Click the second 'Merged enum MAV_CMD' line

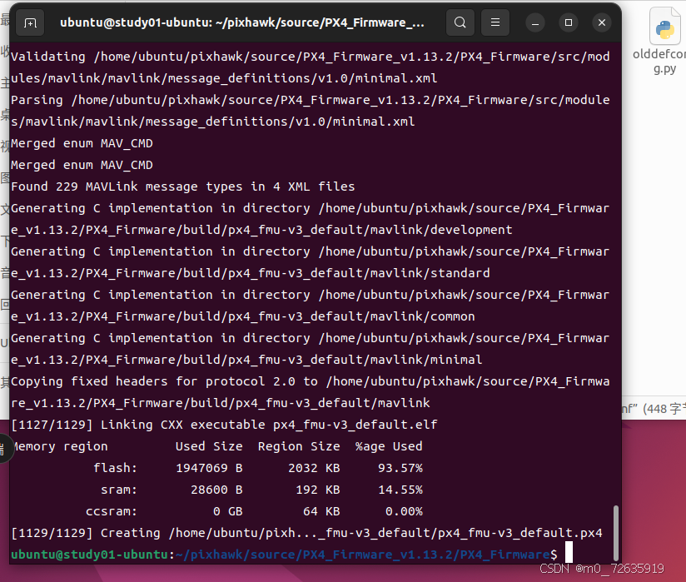click(82, 165)
